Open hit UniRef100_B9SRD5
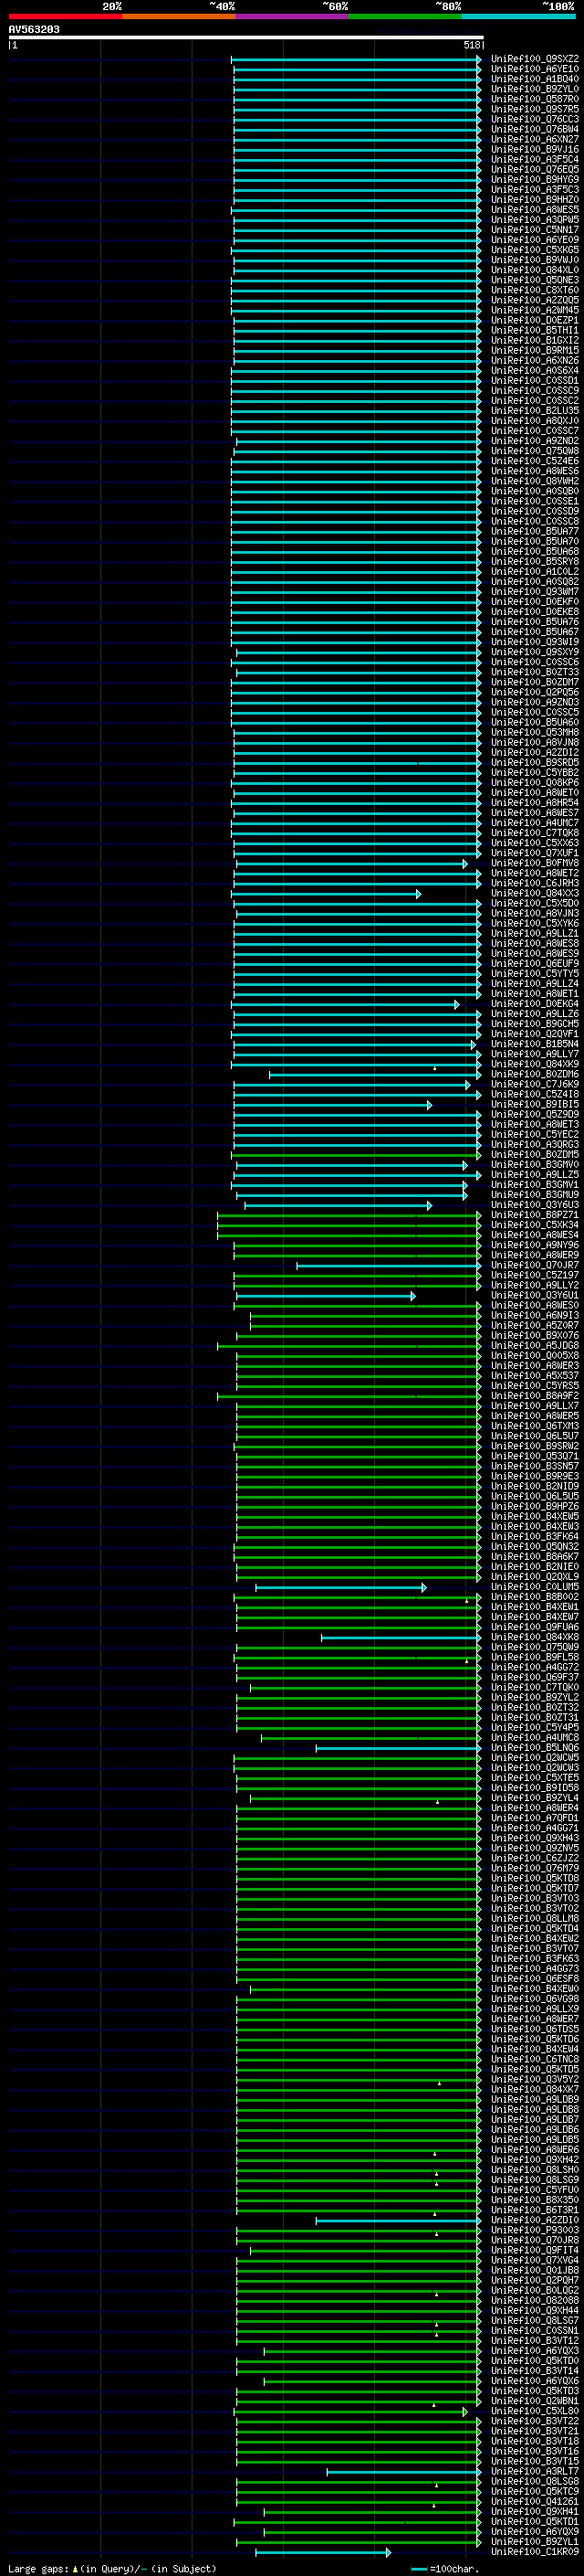Image resolution: width=584 pixels, height=2576 pixels. coord(535,763)
